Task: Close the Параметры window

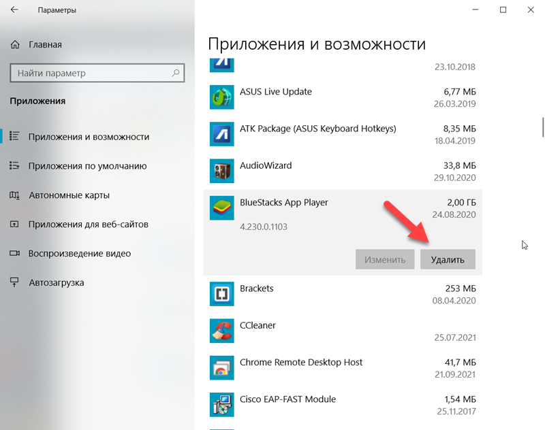Action: [x=531, y=10]
